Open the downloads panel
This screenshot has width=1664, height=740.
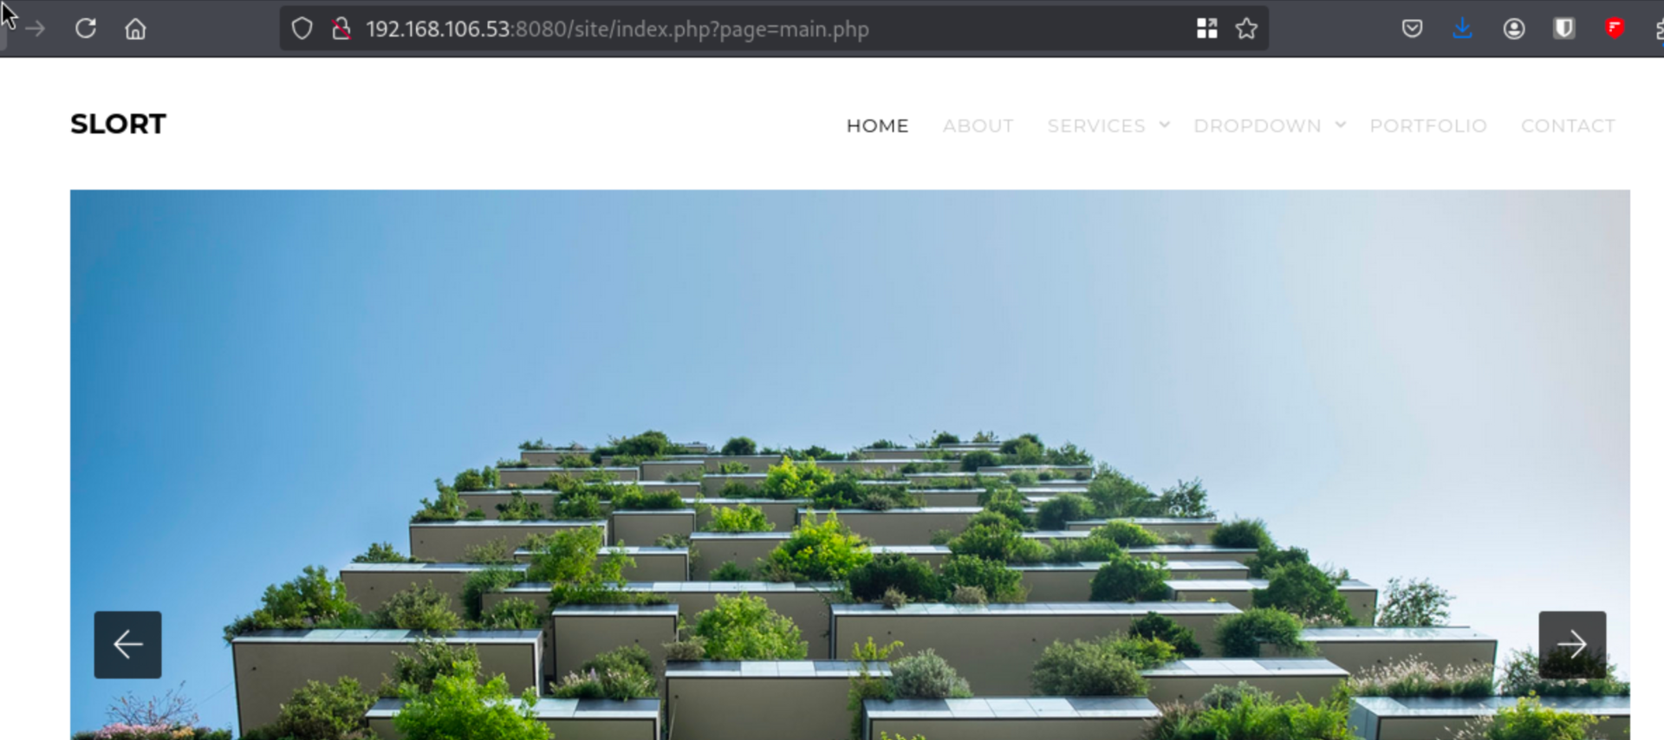(x=1462, y=29)
